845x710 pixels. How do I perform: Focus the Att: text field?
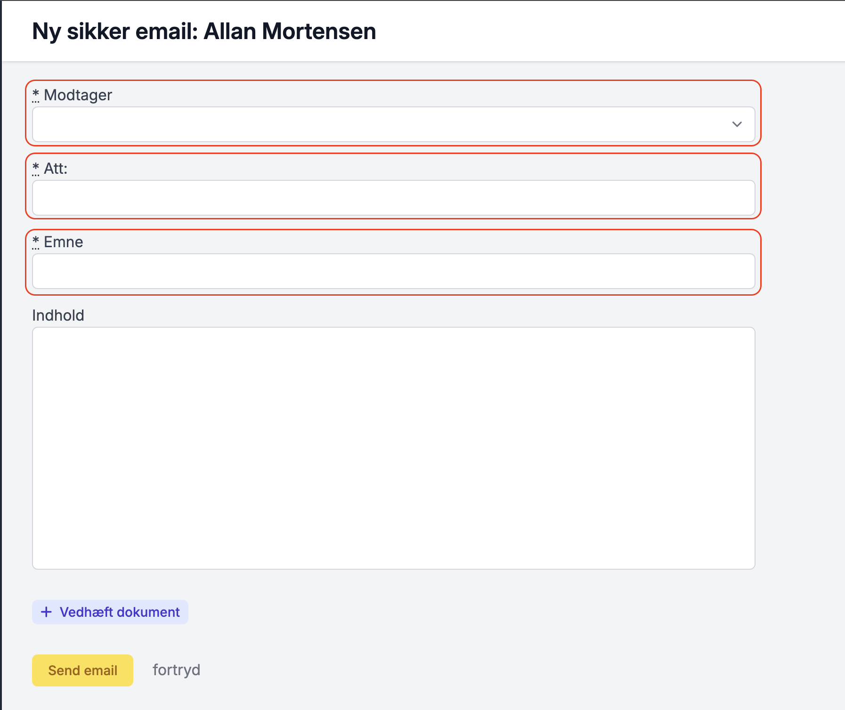[393, 198]
